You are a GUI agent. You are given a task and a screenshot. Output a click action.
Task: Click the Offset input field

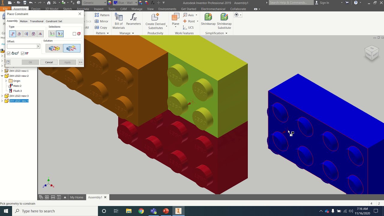[22, 46]
